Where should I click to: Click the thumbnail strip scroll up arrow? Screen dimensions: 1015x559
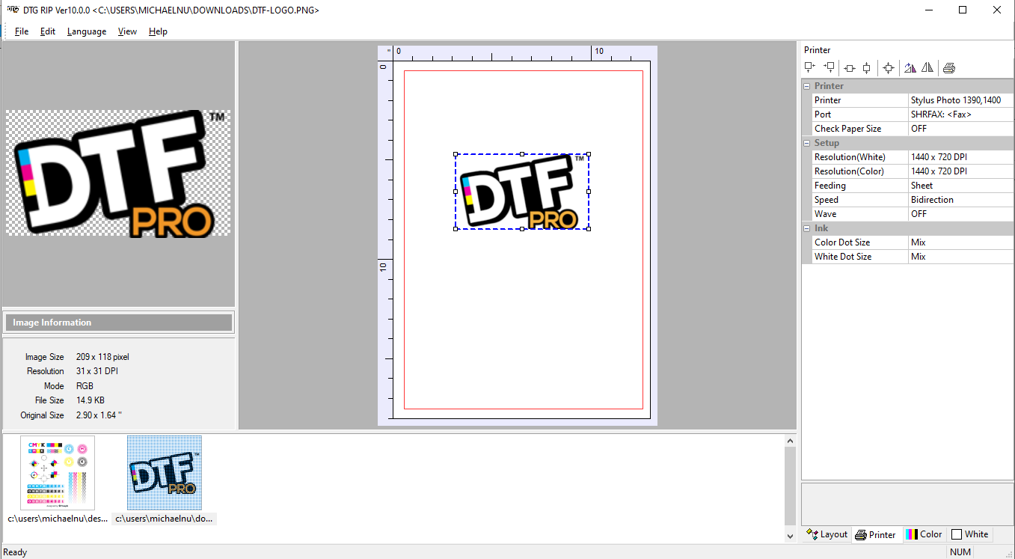[x=791, y=442]
